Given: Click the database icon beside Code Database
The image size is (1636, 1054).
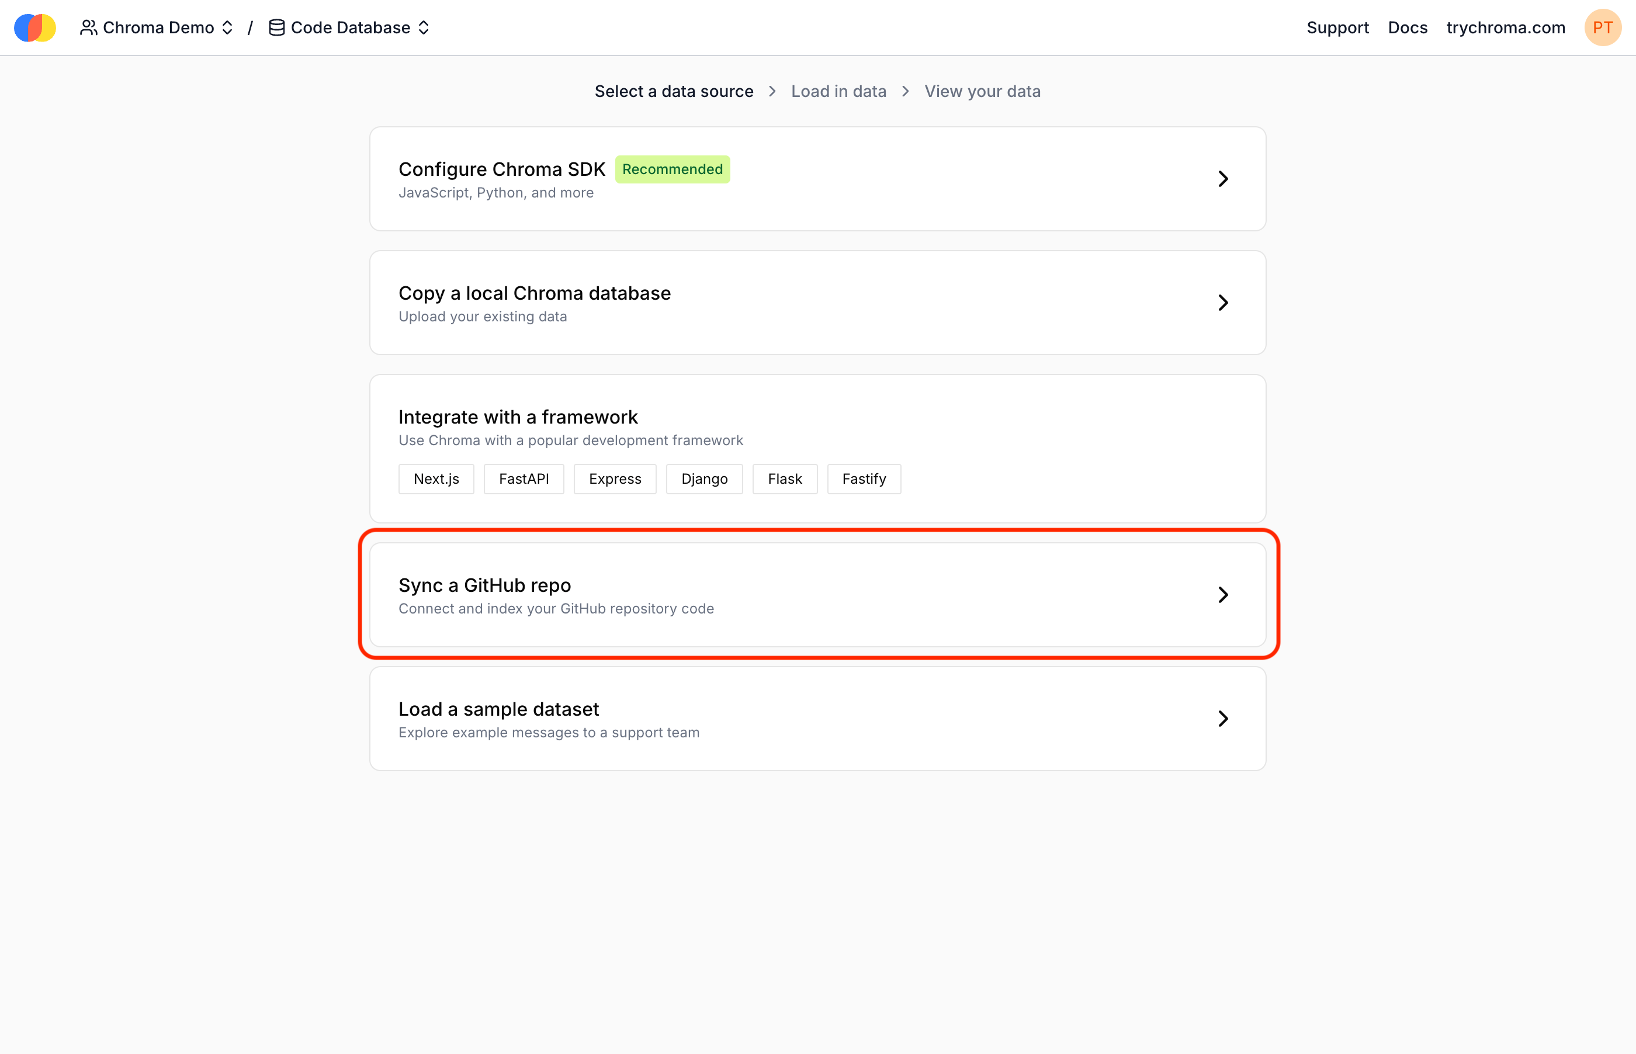Looking at the screenshot, I should (x=275, y=27).
